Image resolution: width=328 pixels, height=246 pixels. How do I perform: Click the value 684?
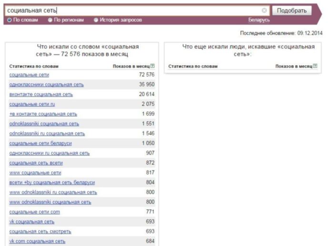pyautogui.click(x=150, y=241)
